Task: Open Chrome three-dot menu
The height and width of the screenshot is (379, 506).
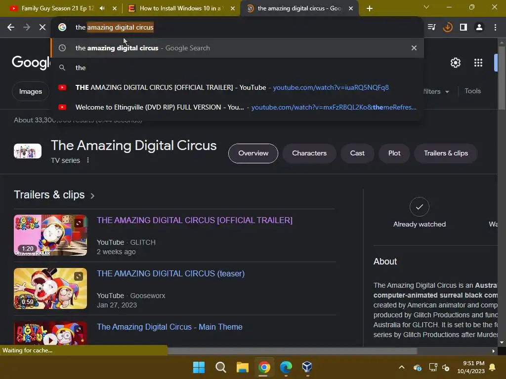Action: (495, 28)
